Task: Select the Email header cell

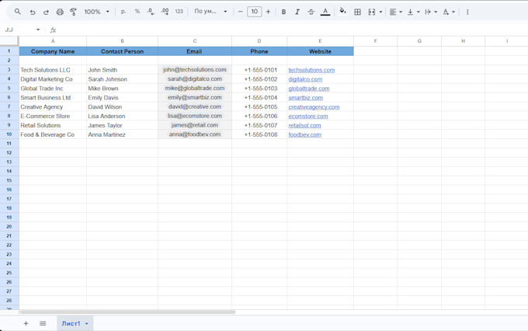Action: 195,51
